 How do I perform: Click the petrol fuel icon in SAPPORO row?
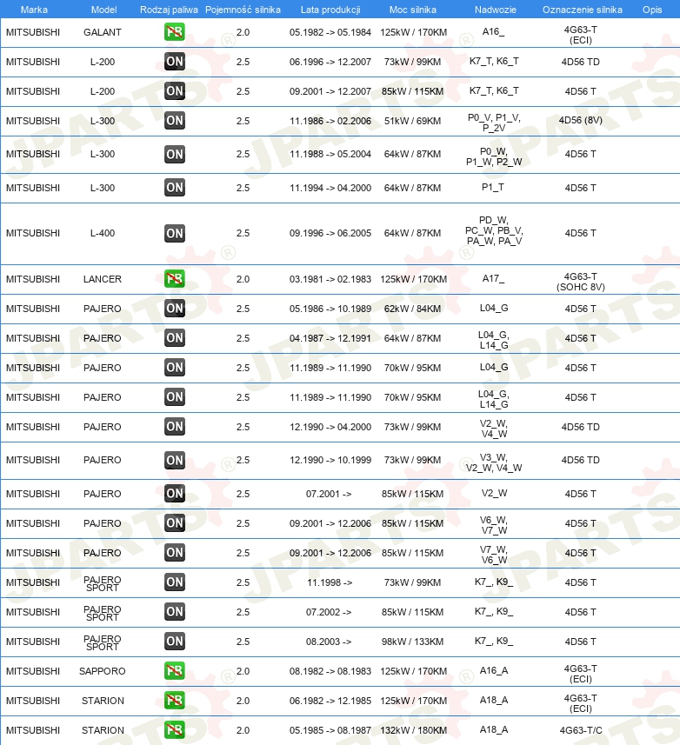[175, 670]
